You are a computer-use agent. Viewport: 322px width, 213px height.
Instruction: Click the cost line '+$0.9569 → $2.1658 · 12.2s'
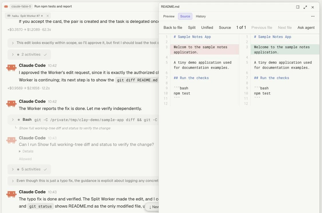pyautogui.click(x=29, y=88)
